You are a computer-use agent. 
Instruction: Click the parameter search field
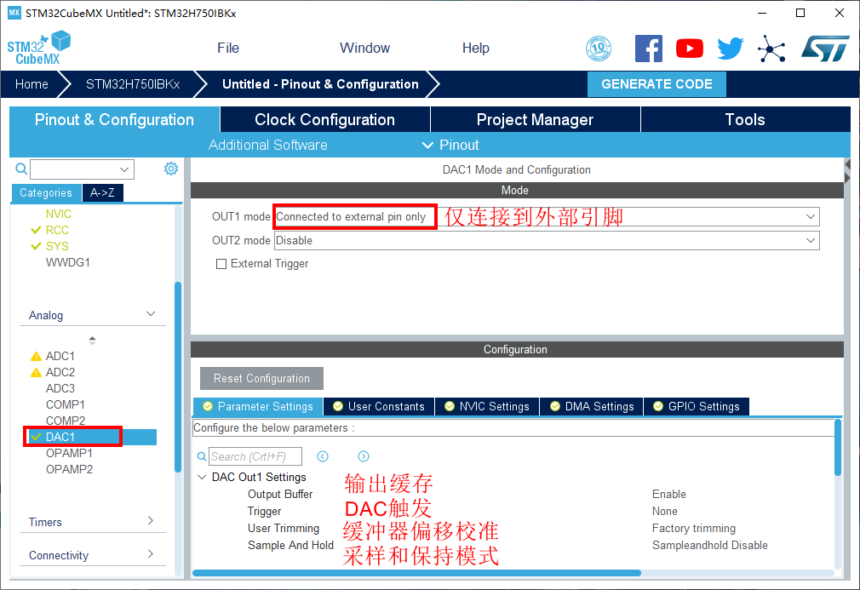[255, 456]
